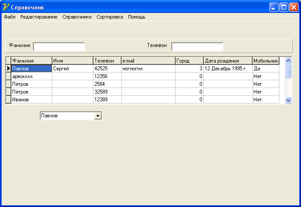The width and height of the screenshot is (301, 207).
Task: Click the Дата рождения column header
Action: click(x=227, y=61)
